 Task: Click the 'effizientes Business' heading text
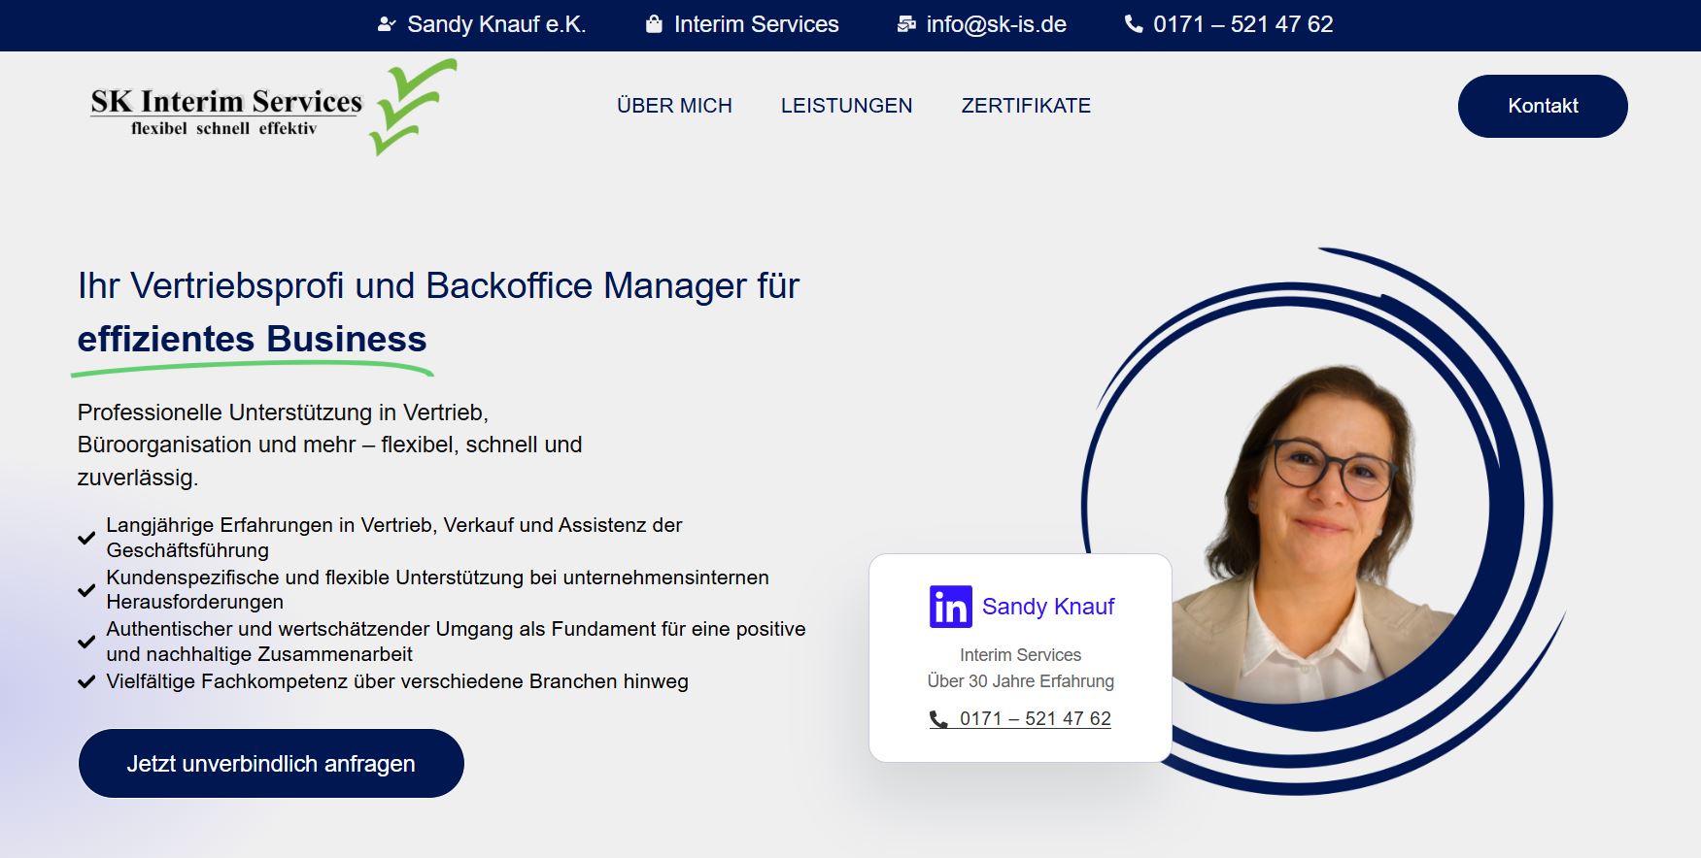click(252, 339)
